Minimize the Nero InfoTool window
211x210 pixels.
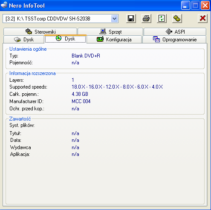click(185, 6)
